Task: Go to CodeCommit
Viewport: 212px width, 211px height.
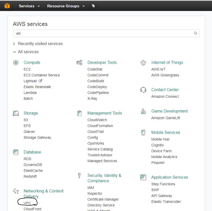Action: (x=98, y=75)
